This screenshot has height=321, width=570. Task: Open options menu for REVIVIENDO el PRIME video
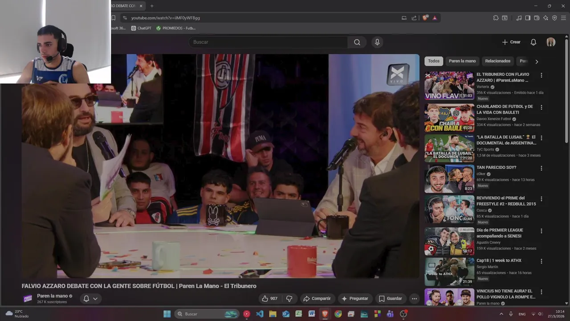(x=541, y=199)
